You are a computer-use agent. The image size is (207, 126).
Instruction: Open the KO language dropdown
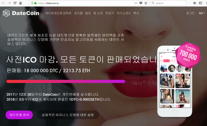(x=202, y=13)
